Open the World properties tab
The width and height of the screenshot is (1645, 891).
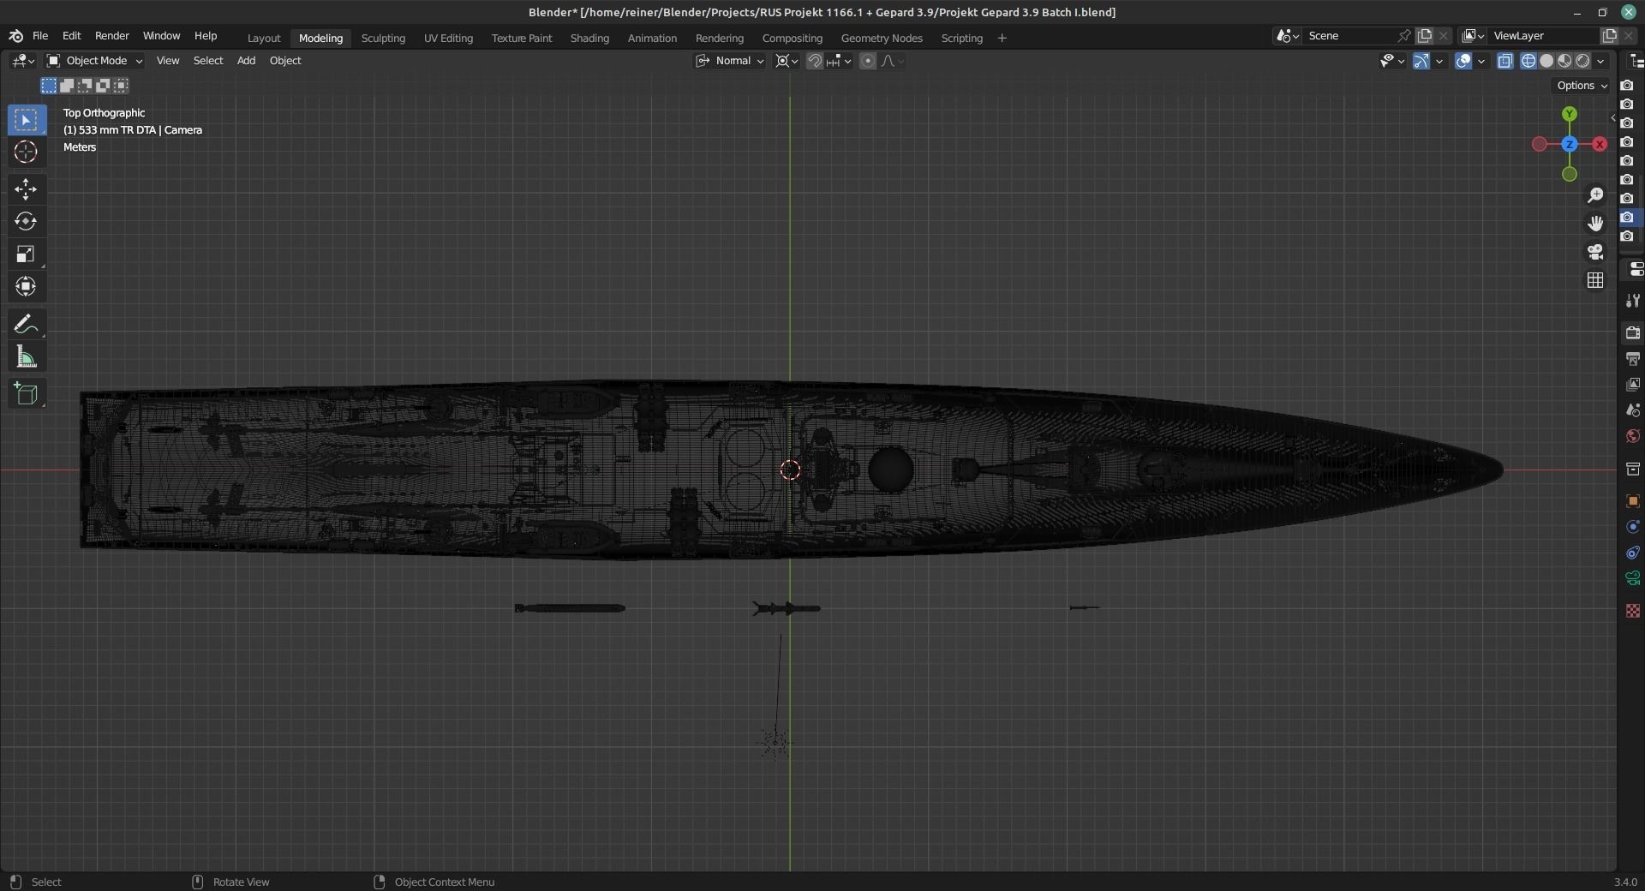pos(1632,436)
